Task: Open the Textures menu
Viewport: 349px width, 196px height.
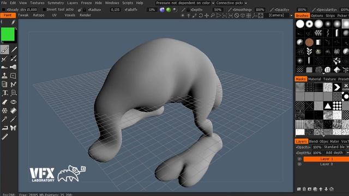Action: click(x=37, y=3)
